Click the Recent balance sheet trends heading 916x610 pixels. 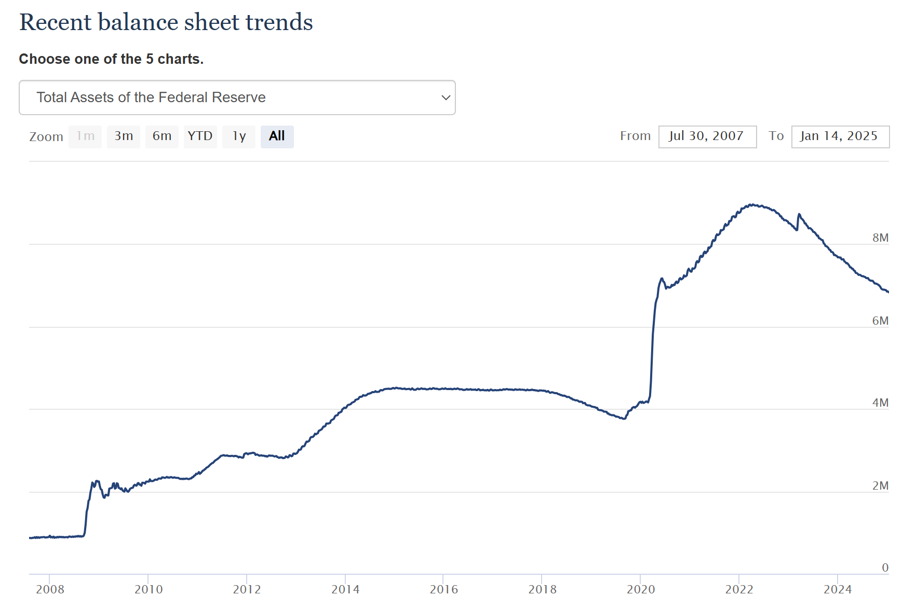(166, 22)
